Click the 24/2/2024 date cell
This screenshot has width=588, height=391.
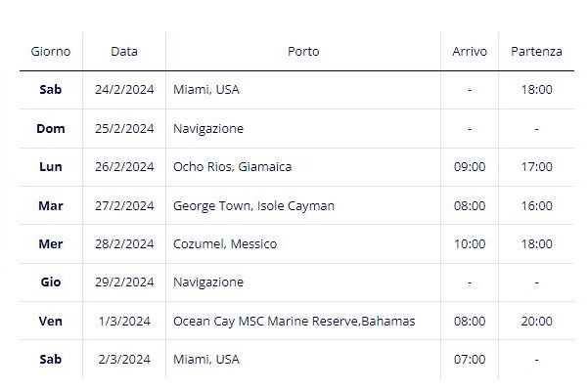[124, 90]
